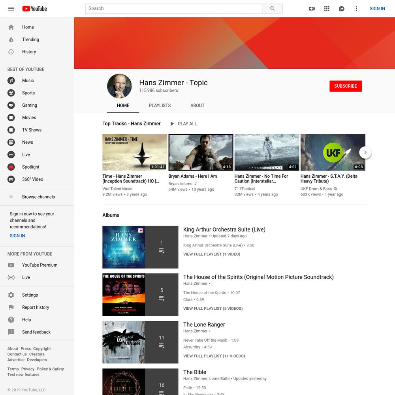Click SIGN IN in the top bar
The image size is (395, 395).
[377, 9]
